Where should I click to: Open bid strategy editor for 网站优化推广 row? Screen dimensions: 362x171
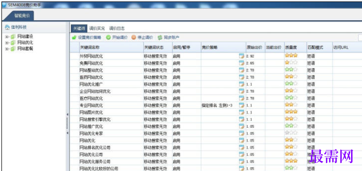click(241, 84)
